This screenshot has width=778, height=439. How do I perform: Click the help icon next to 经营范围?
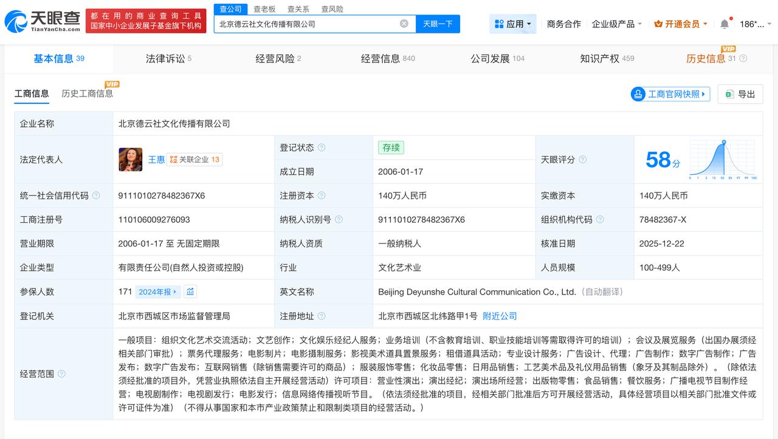[61, 374]
